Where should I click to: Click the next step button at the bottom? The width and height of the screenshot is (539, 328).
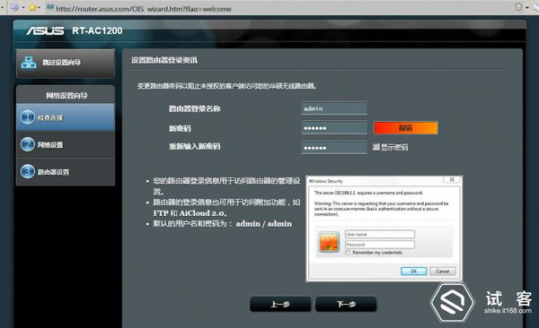click(346, 305)
